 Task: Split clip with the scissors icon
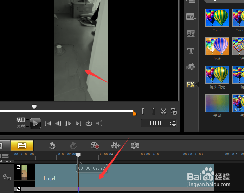point(163,112)
